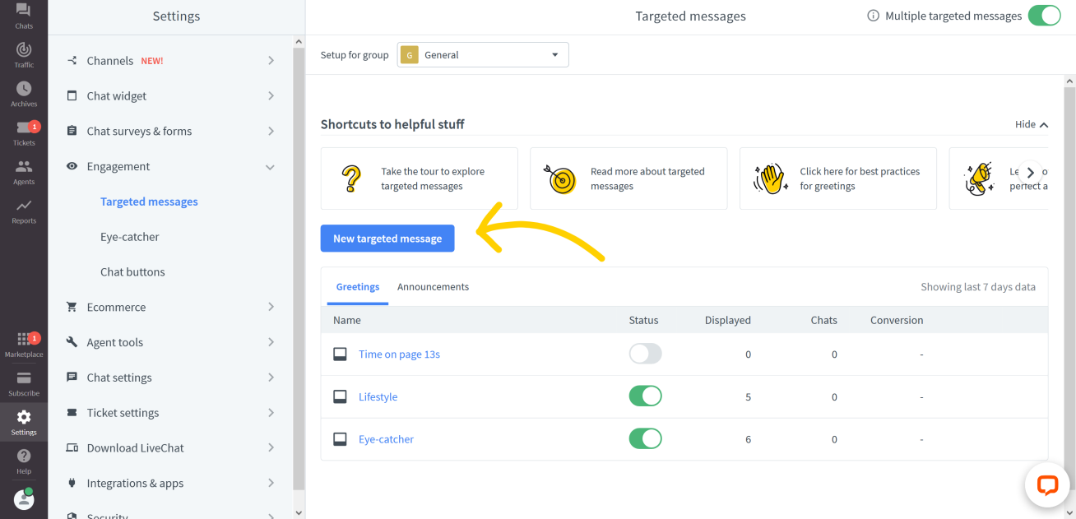Switch to the Announcements tab

click(433, 287)
